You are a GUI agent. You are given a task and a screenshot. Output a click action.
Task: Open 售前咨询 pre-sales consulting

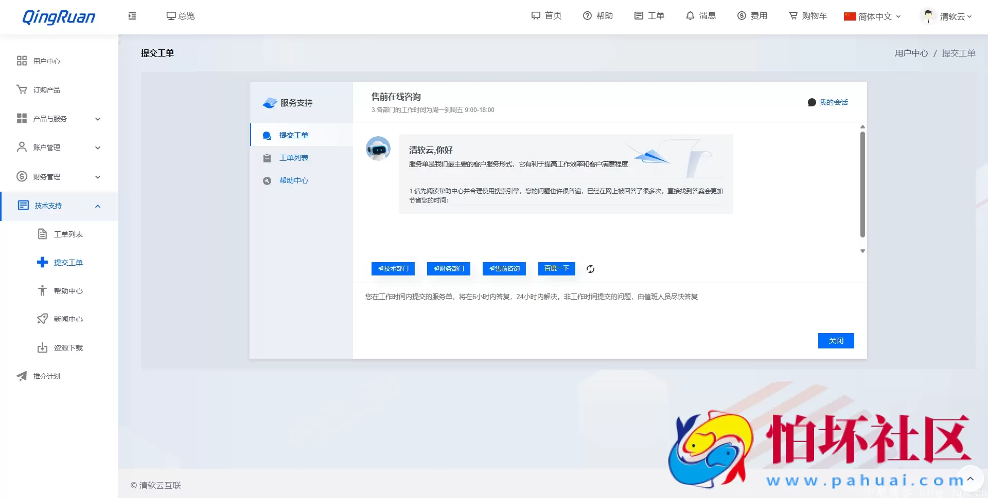click(x=504, y=268)
